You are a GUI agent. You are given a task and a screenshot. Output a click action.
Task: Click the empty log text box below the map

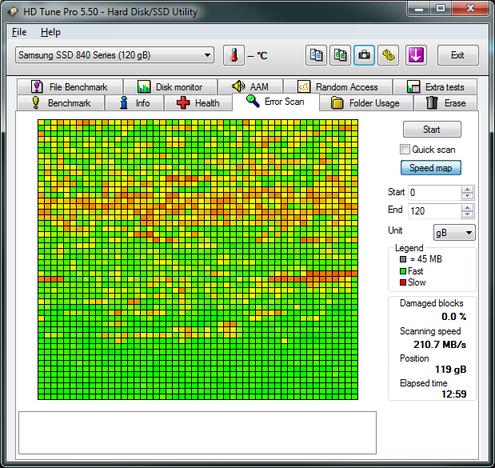pyautogui.click(x=198, y=433)
